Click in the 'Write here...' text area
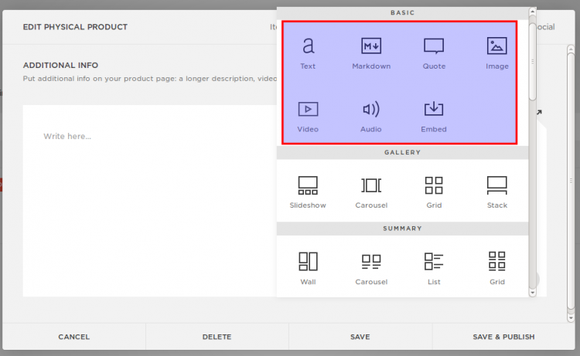Image resolution: width=580 pixels, height=356 pixels. click(x=150, y=201)
